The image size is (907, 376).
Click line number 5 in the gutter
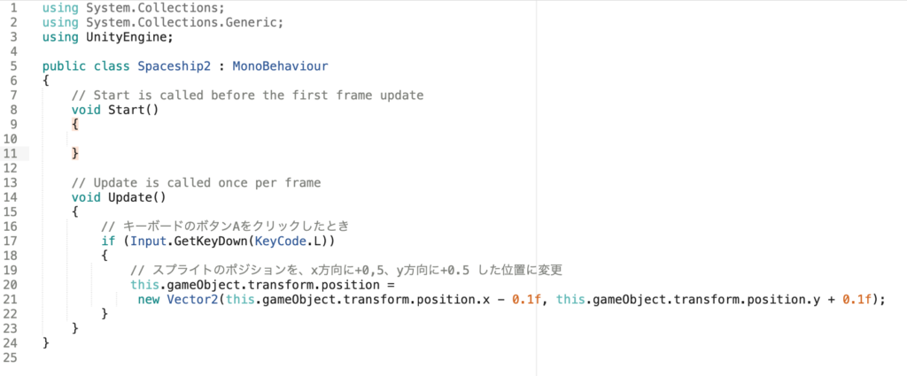(12, 66)
